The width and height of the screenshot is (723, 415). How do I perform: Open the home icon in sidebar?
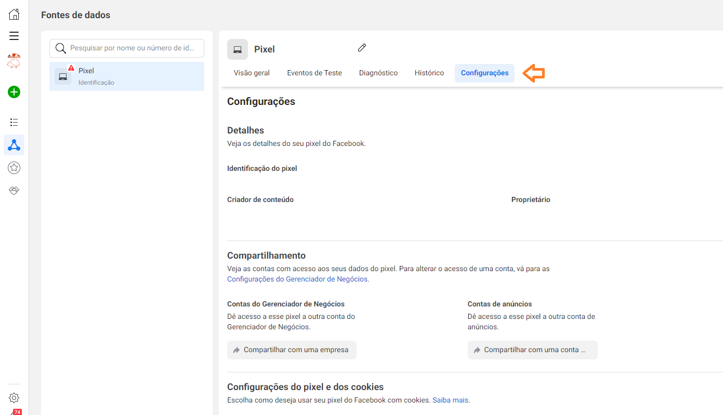click(14, 15)
